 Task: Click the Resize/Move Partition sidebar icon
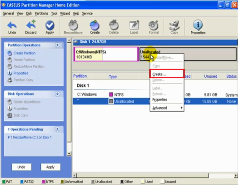(x=10, y=66)
